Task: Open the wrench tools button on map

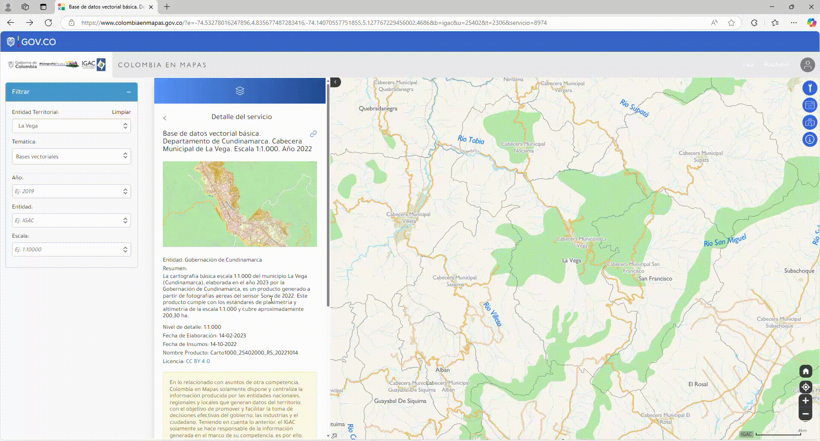Action: tap(809, 88)
